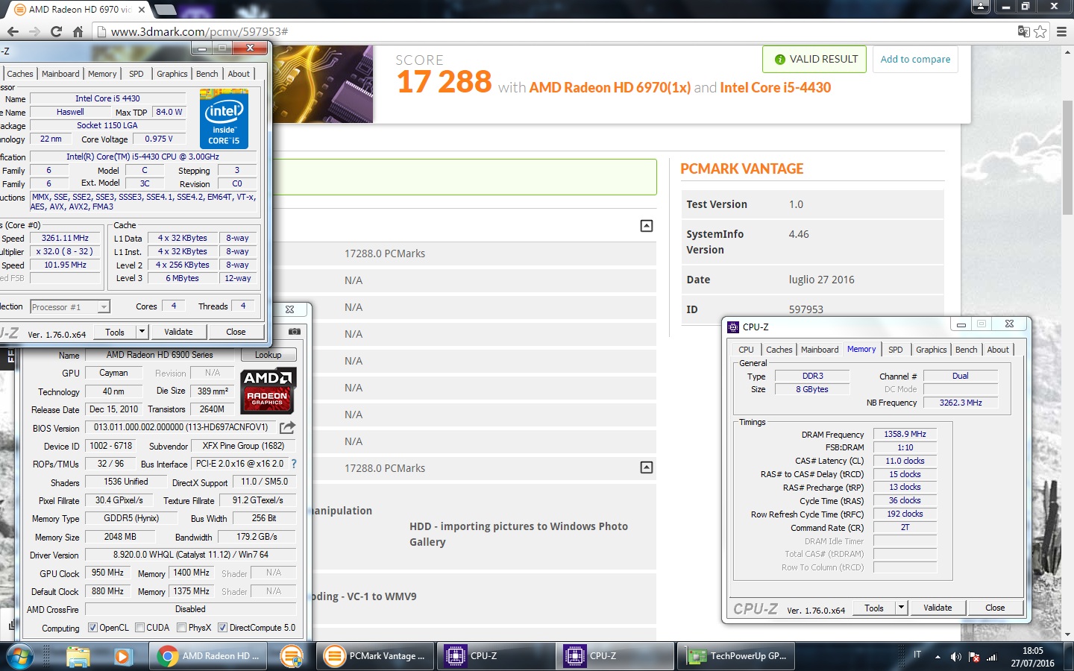Switch to Chrome AMD Radeon taskbar button

[208, 656]
